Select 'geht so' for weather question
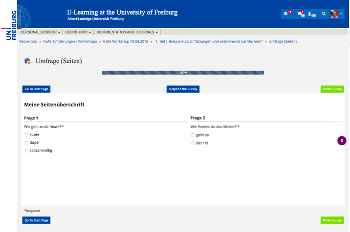 193,135
